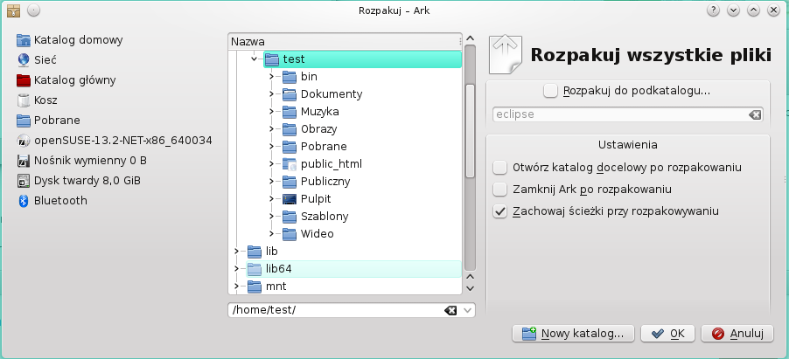Toggle Otwórz katalog docelowy po rozpakowaniu
The height and width of the screenshot is (359, 789).
pyautogui.click(x=499, y=167)
